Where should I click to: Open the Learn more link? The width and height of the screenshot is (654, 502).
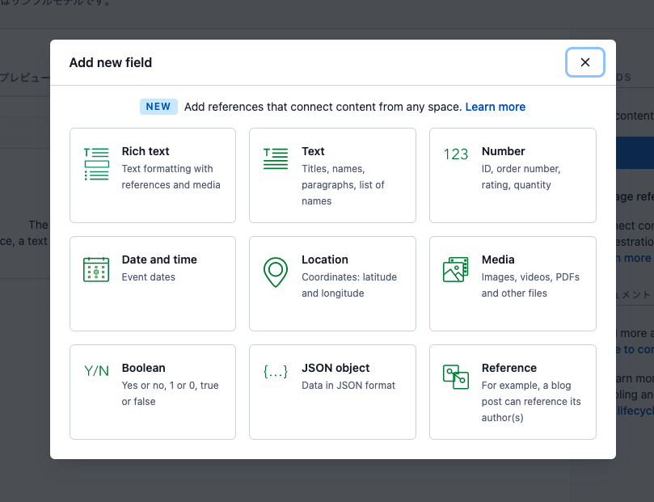(495, 107)
